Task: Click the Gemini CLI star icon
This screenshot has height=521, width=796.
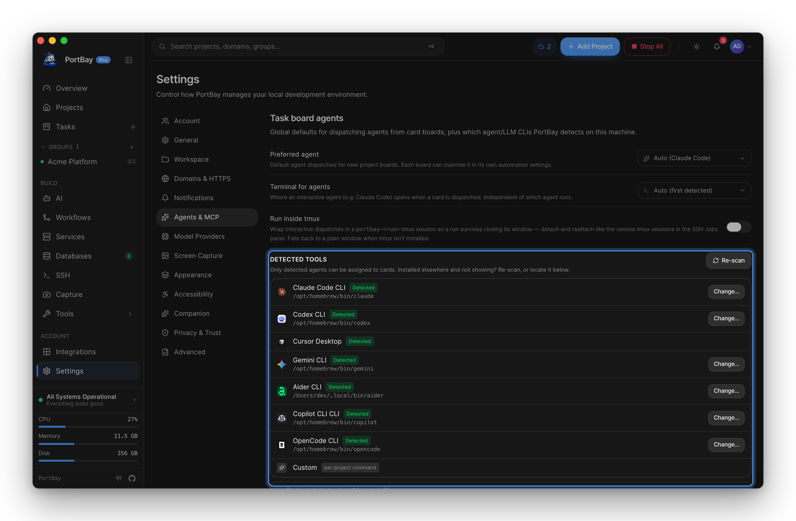Action: 282,364
